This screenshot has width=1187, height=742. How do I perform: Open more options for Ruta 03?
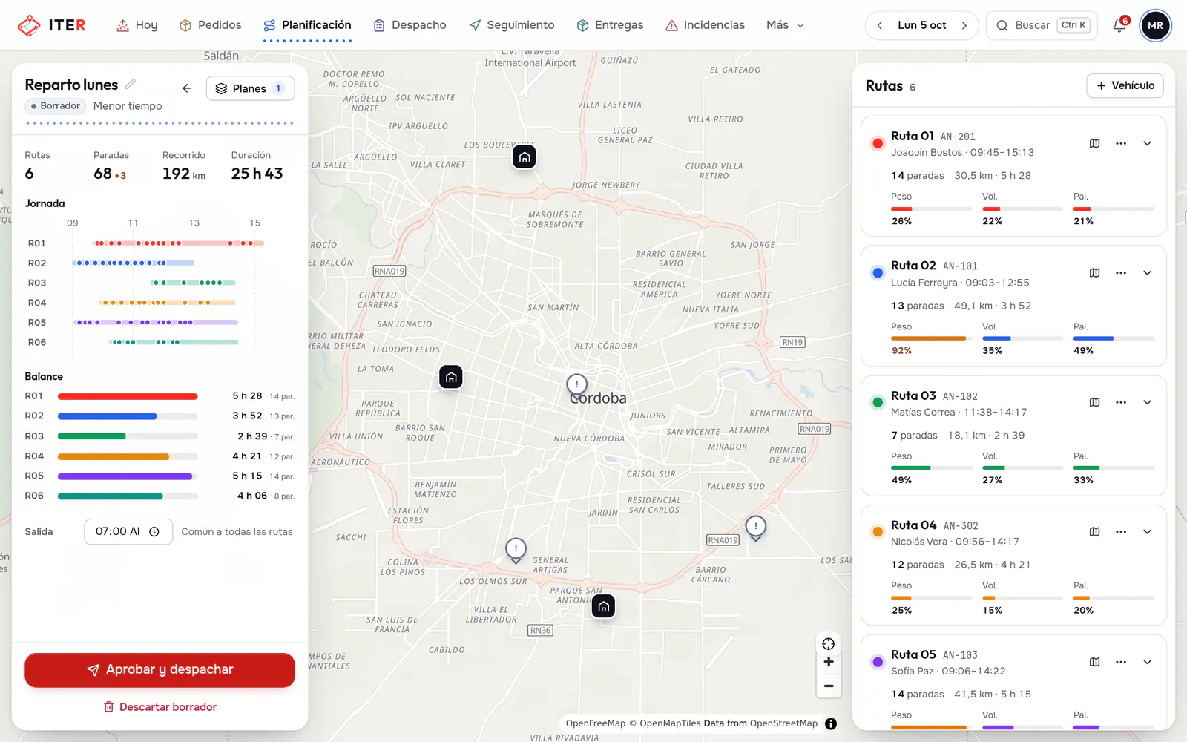[x=1121, y=402]
